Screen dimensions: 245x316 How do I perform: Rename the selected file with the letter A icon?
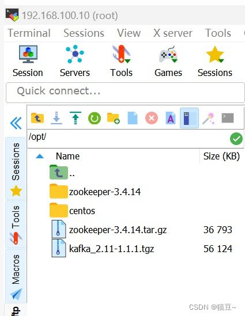[171, 118]
